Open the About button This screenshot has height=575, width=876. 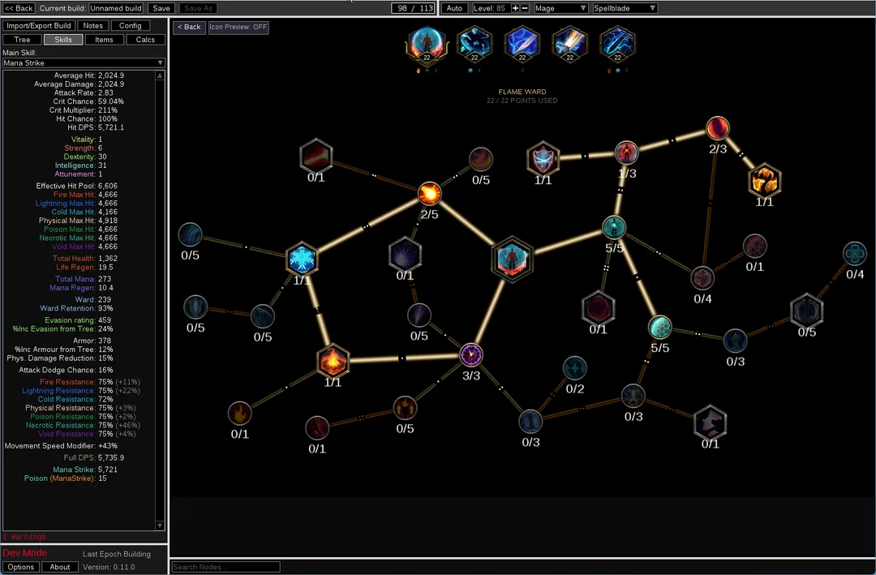(x=60, y=567)
